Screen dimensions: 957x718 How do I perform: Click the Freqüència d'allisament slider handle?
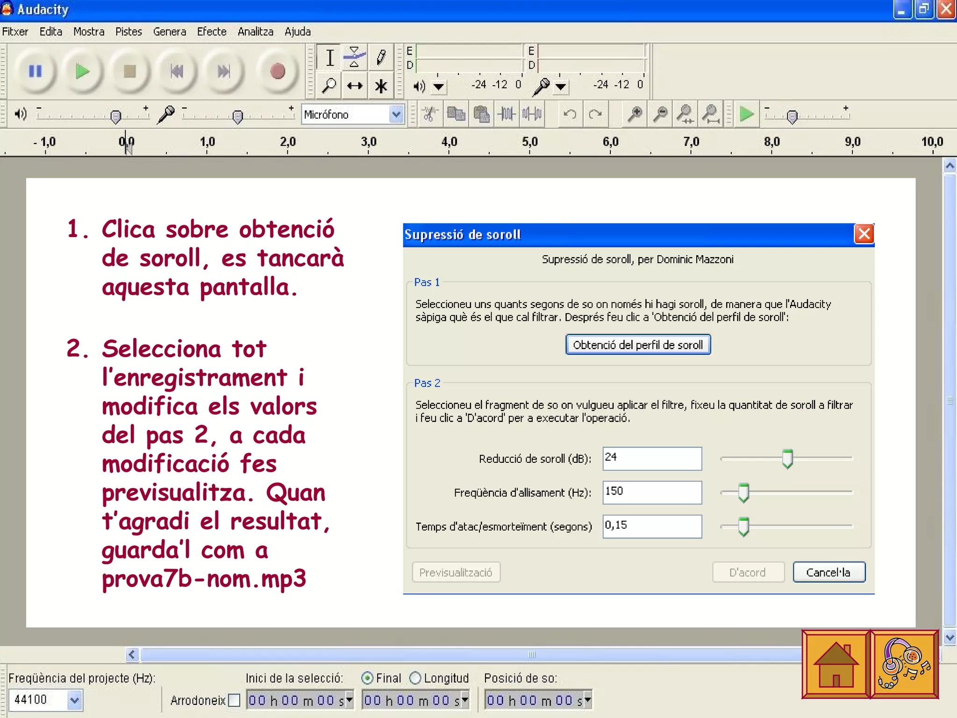click(743, 493)
